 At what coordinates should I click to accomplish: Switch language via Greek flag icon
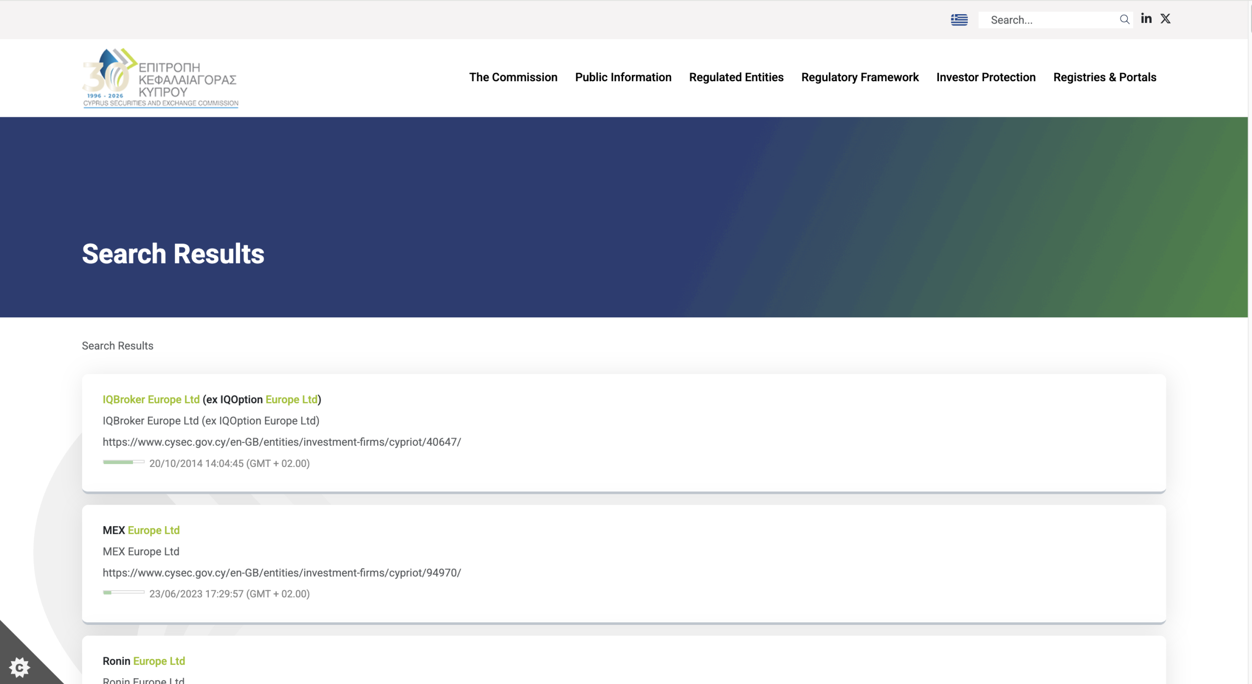coord(959,20)
